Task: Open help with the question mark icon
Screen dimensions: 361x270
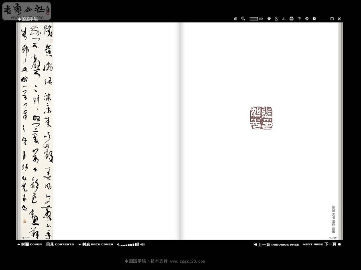Action: tap(299, 19)
